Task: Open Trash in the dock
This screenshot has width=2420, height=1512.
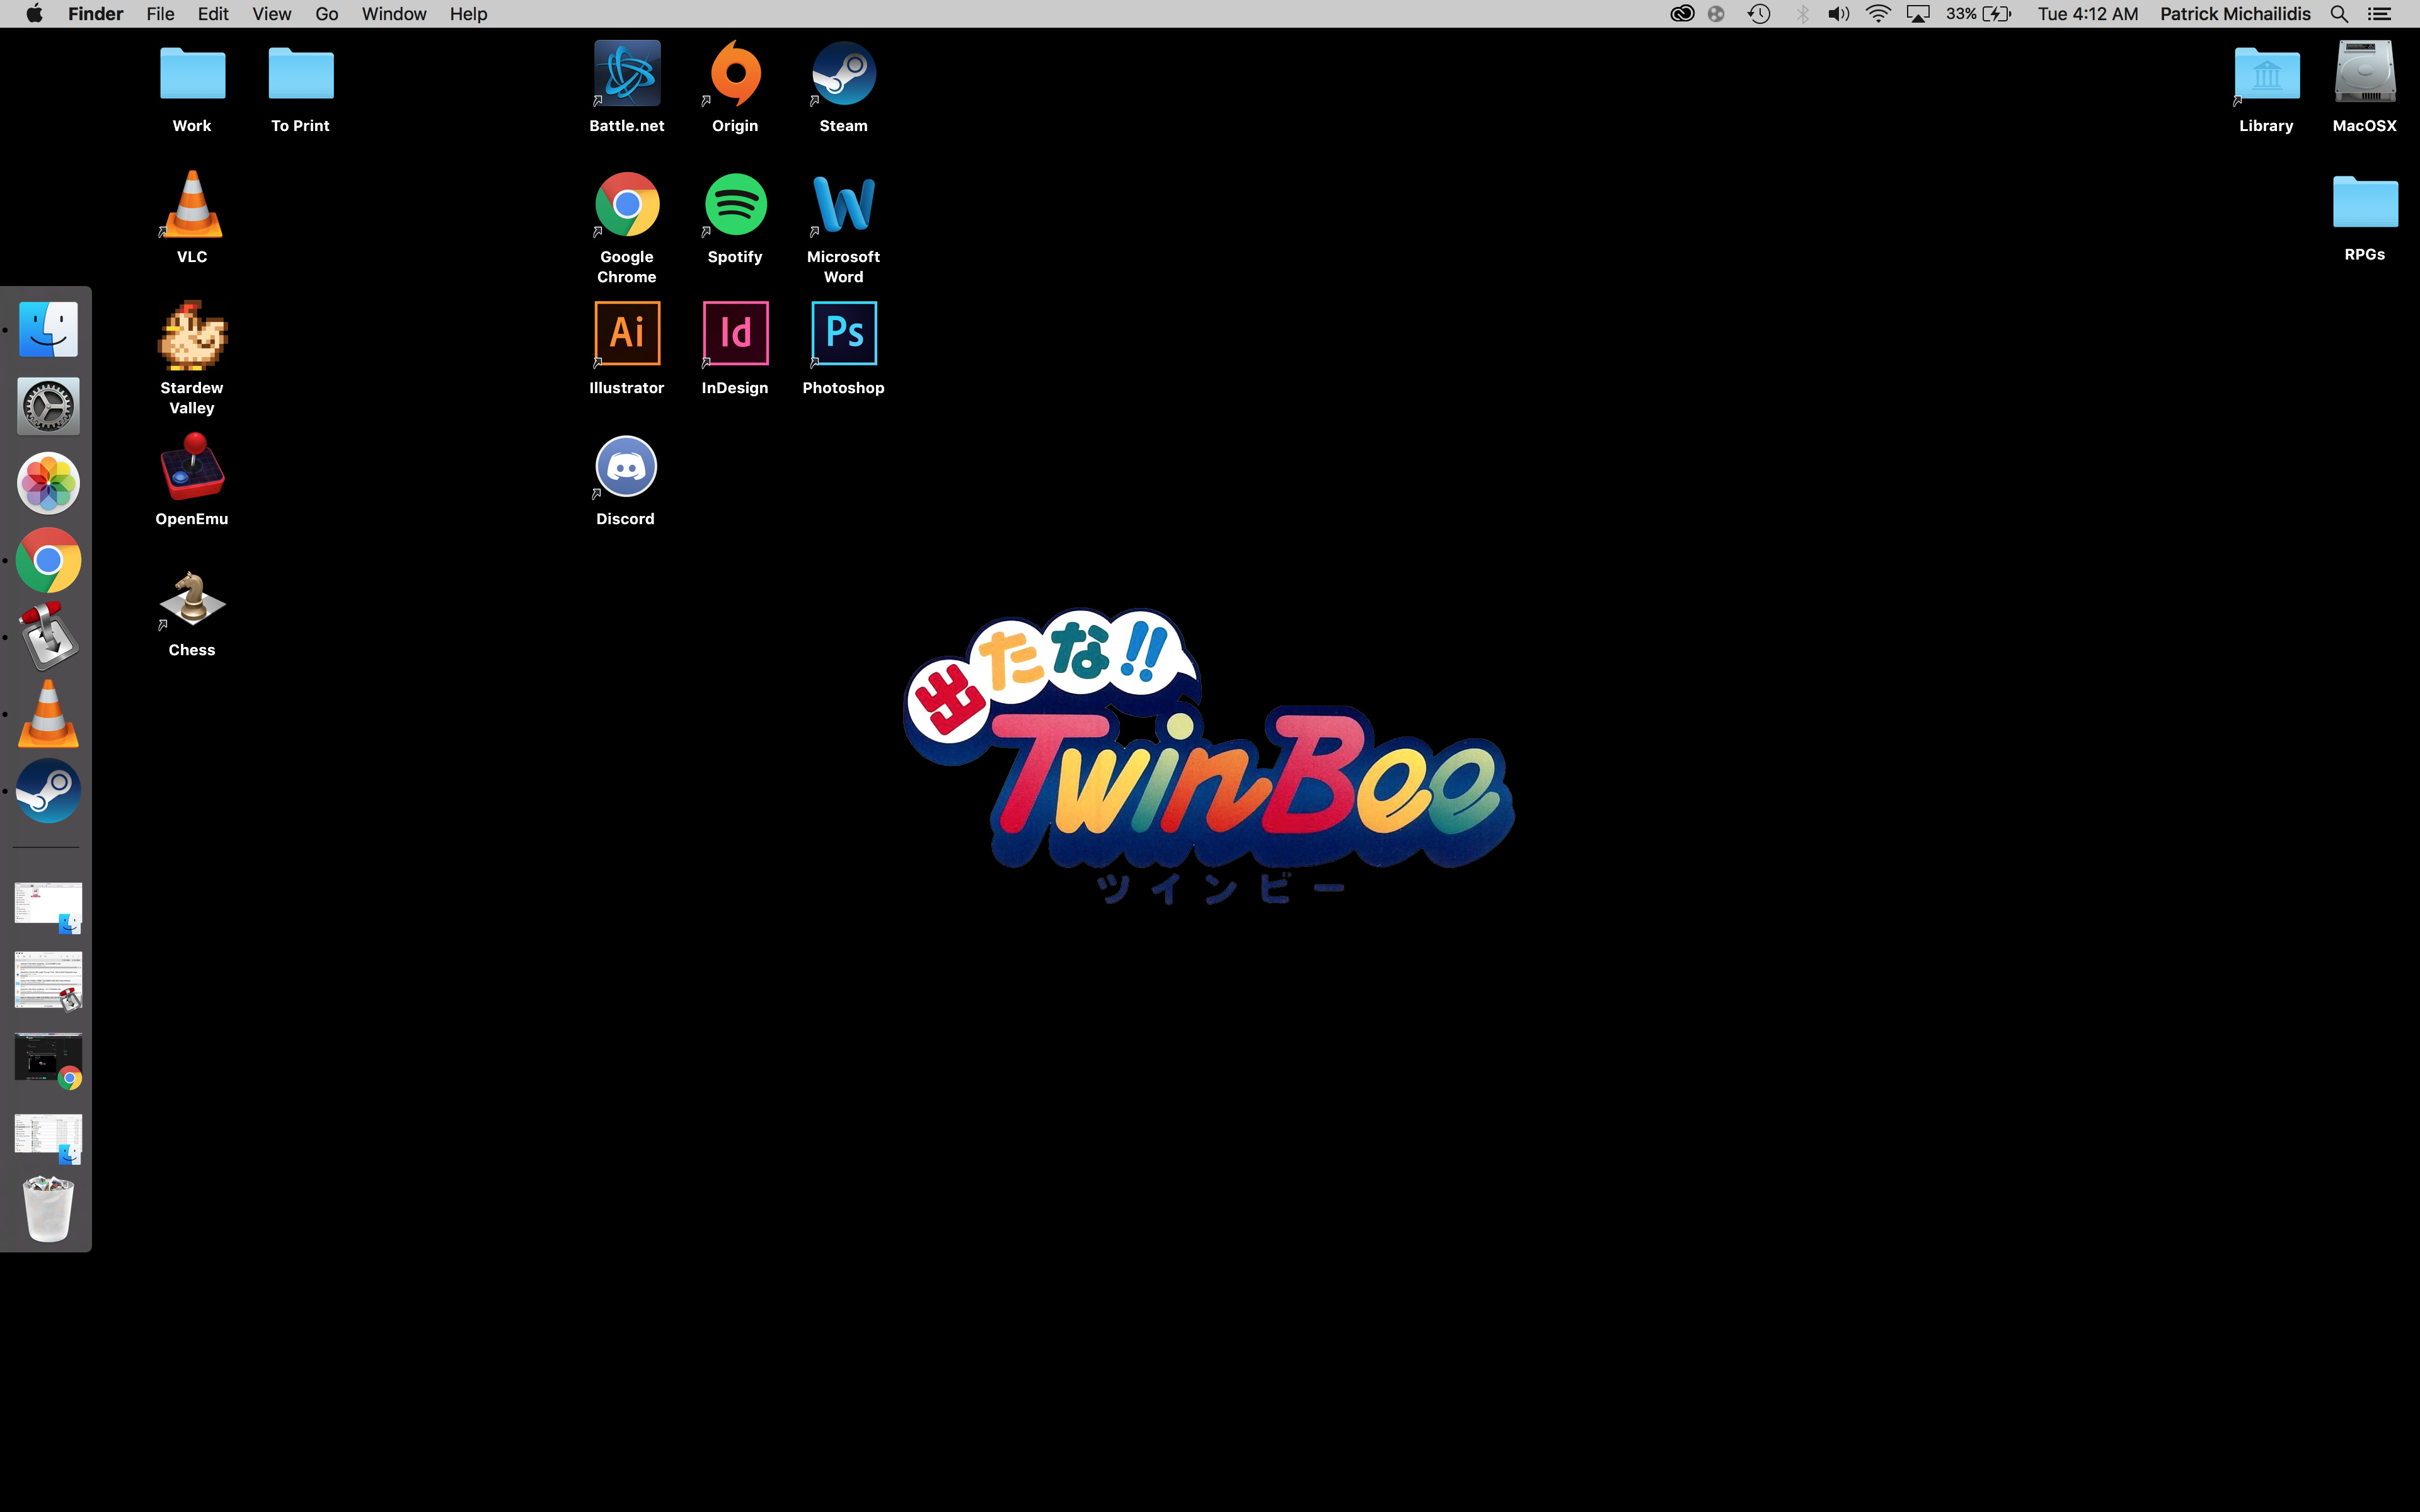Action: click(x=48, y=1209)
